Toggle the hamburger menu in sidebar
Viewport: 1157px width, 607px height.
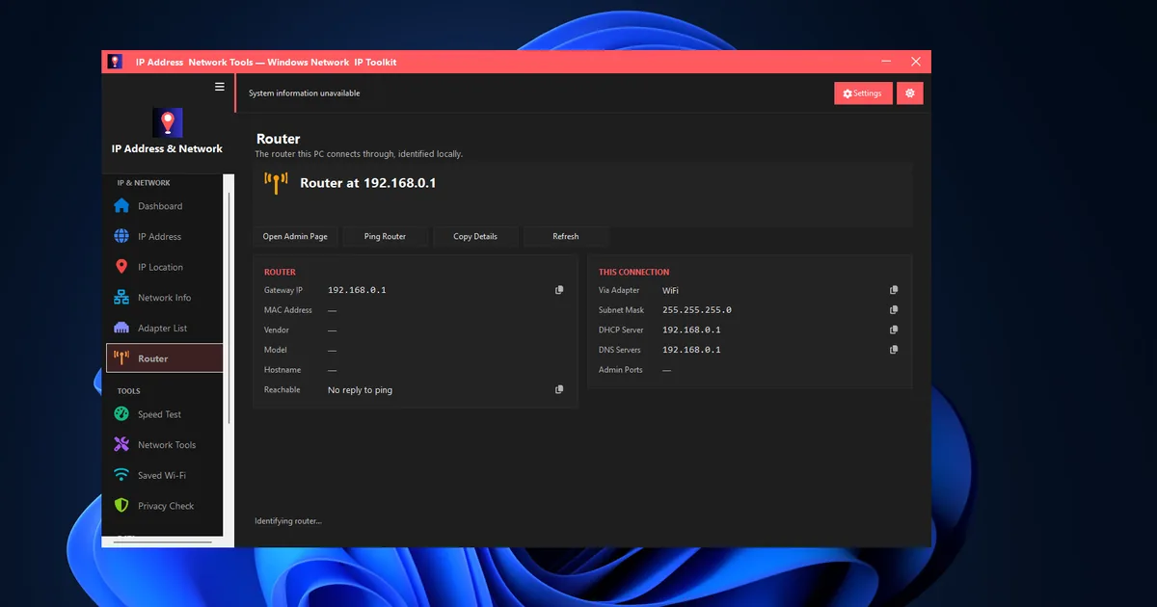click(220, 87)
